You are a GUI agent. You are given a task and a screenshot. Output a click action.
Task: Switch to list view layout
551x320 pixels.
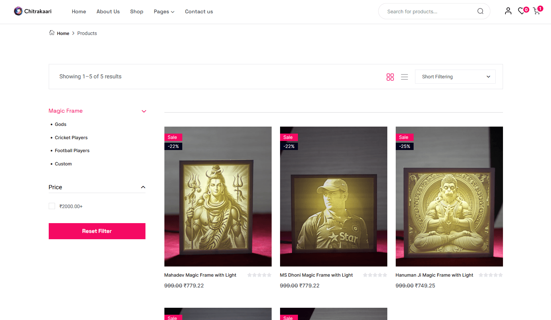tap(404, 77)
